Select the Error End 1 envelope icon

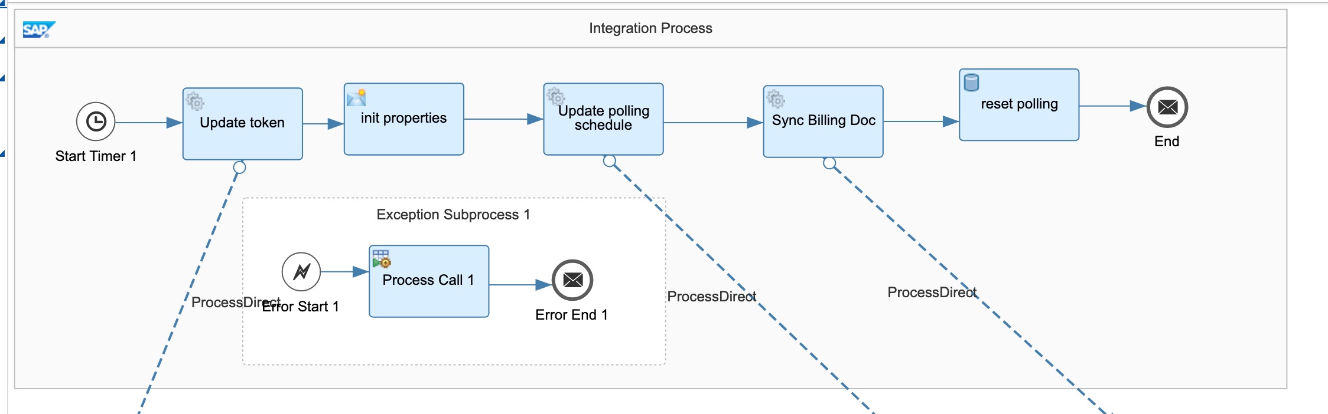[x=572, y=280]
